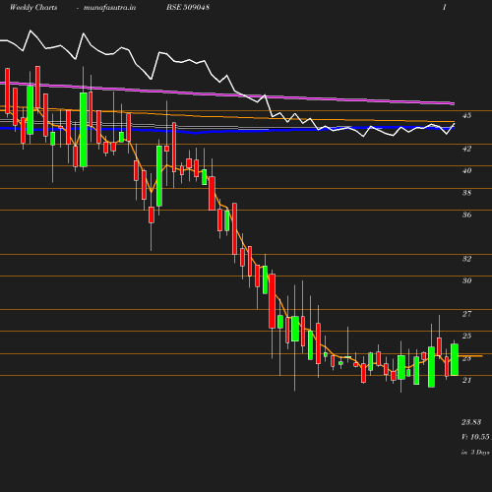Click the 'Weekly Charts' title text
Viewport: 492px width, 492px height.
[33, 7]
